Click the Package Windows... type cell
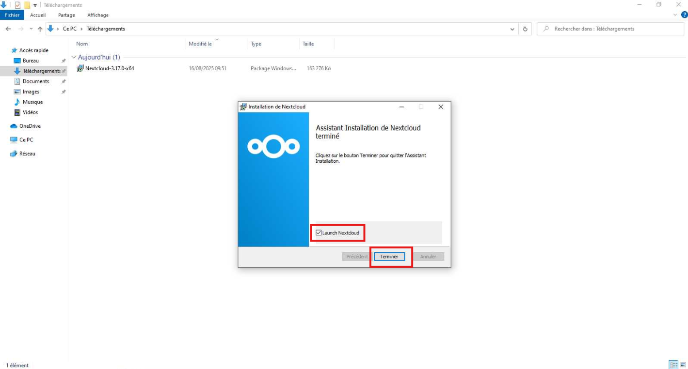The image size is (688, 369). pyautogui.click(x=273, y=69)
